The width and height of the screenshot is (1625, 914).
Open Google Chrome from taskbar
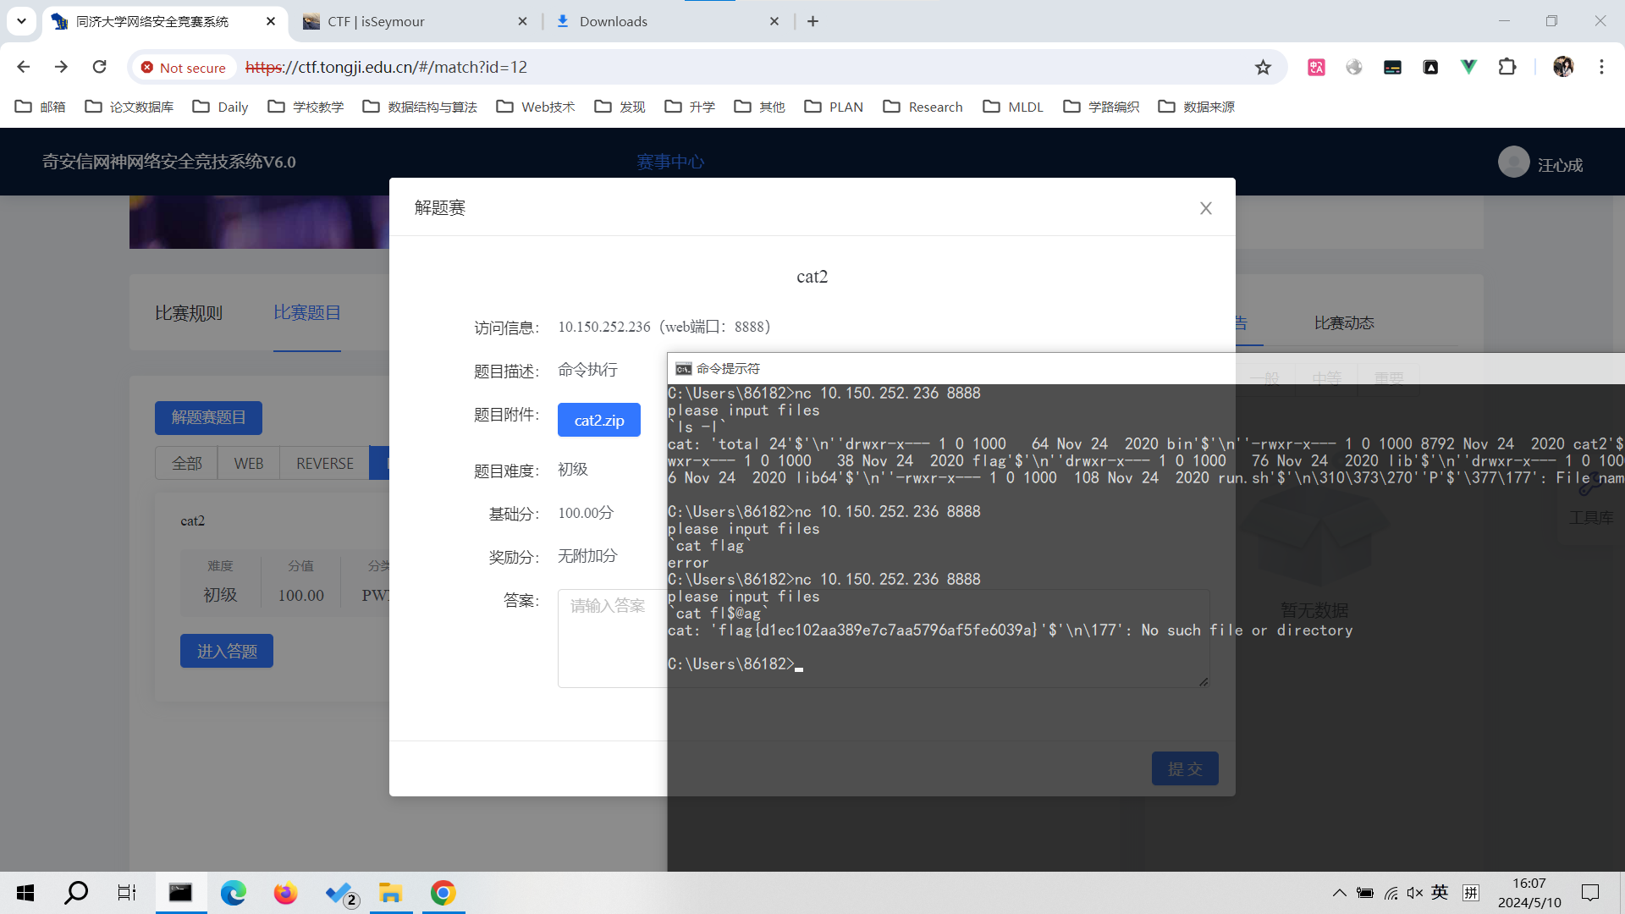[x=443, y=893]
